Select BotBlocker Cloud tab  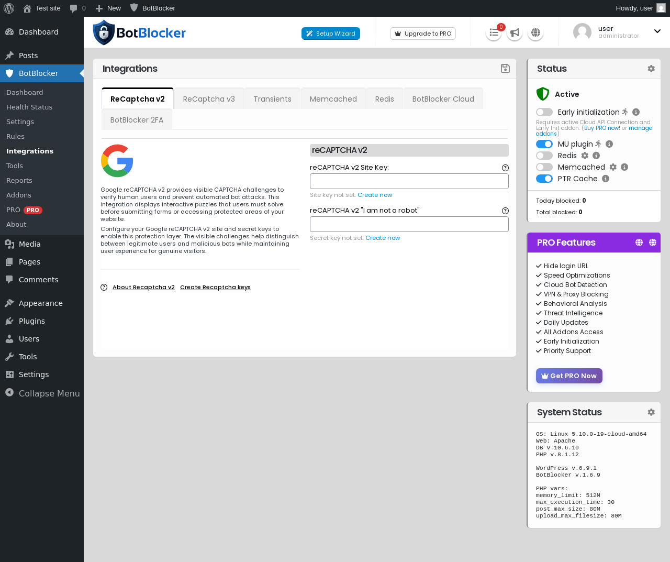point(443,99)
